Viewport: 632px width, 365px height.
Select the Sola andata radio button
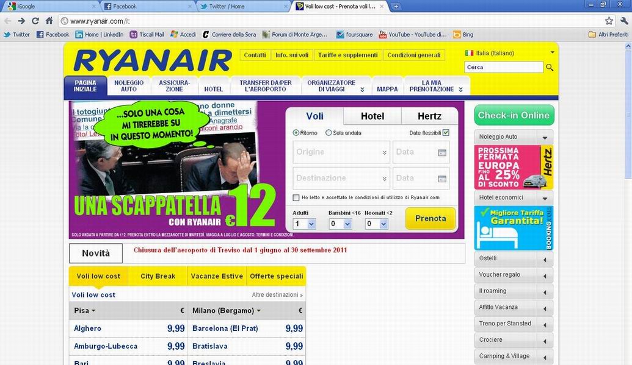329,133
